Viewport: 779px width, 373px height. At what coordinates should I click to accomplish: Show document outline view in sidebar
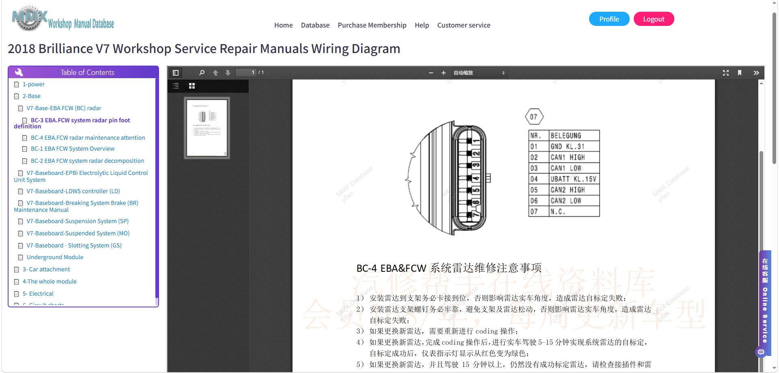[x=176, y=86]
